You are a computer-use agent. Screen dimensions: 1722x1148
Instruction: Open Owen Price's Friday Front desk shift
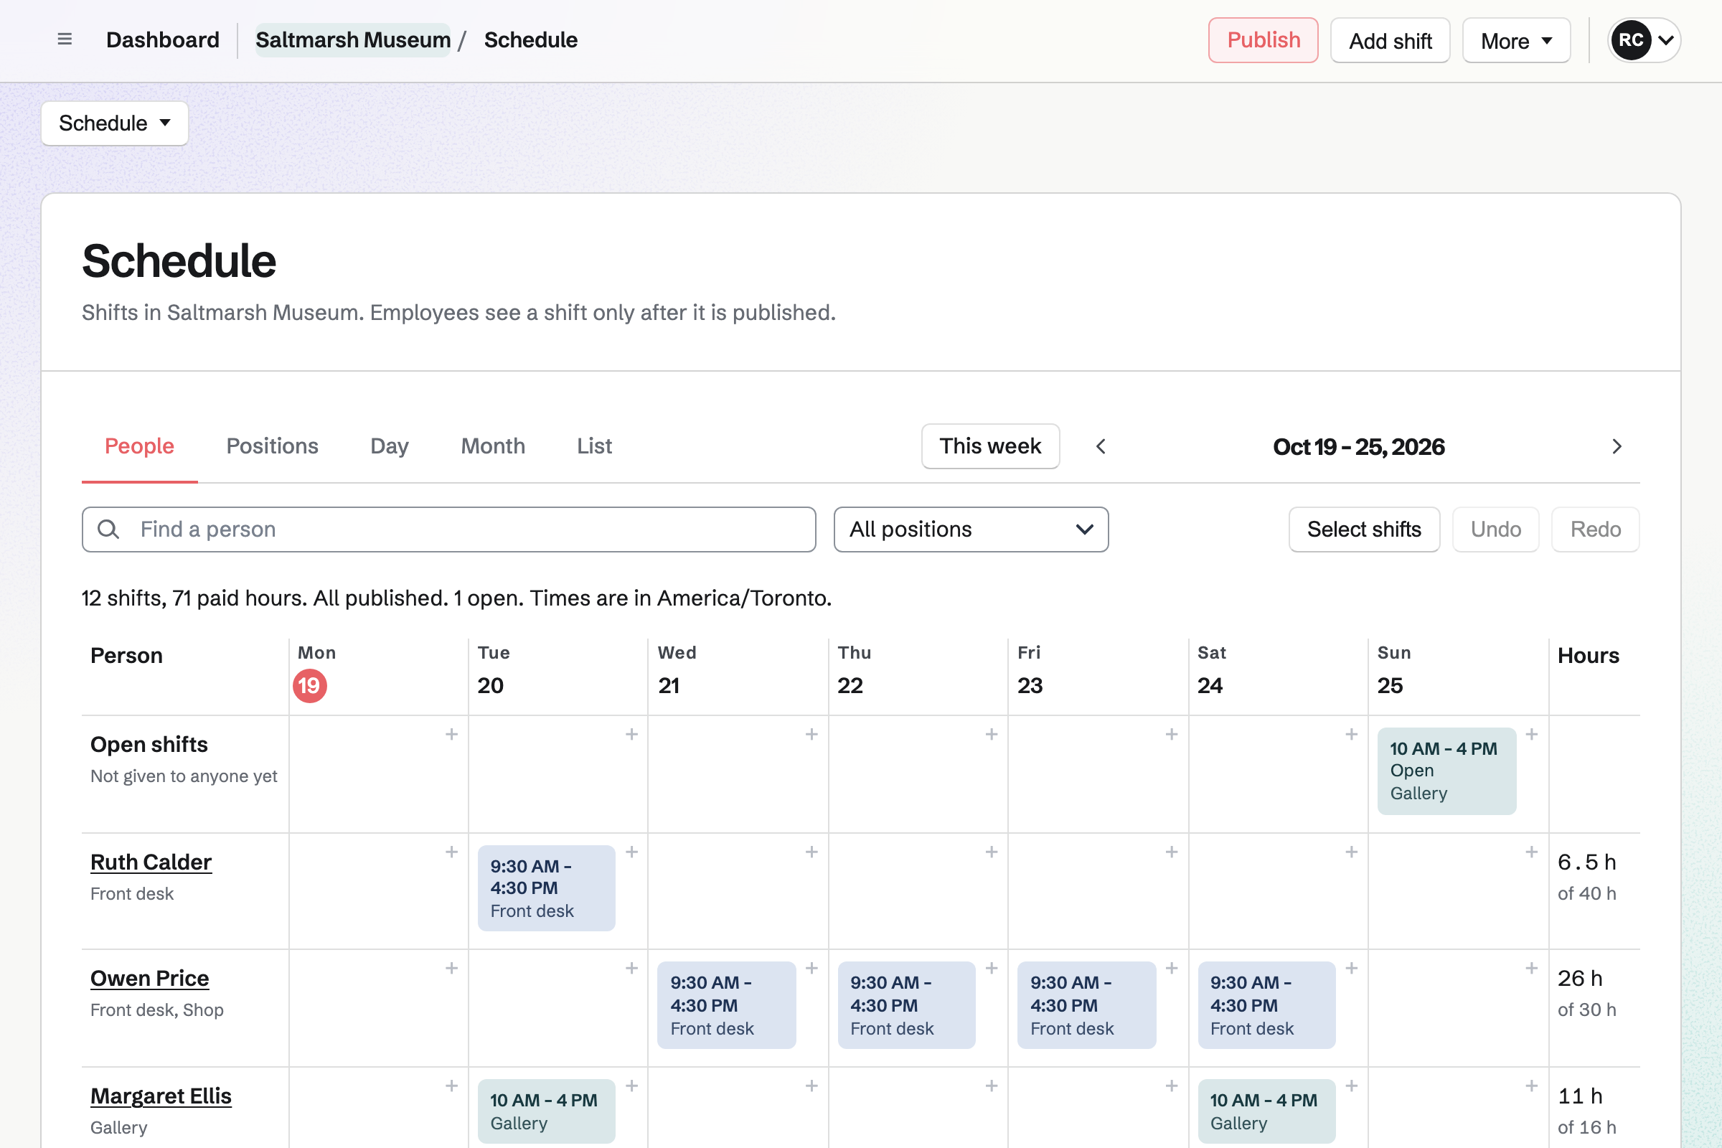(x=1086, y=1005)
